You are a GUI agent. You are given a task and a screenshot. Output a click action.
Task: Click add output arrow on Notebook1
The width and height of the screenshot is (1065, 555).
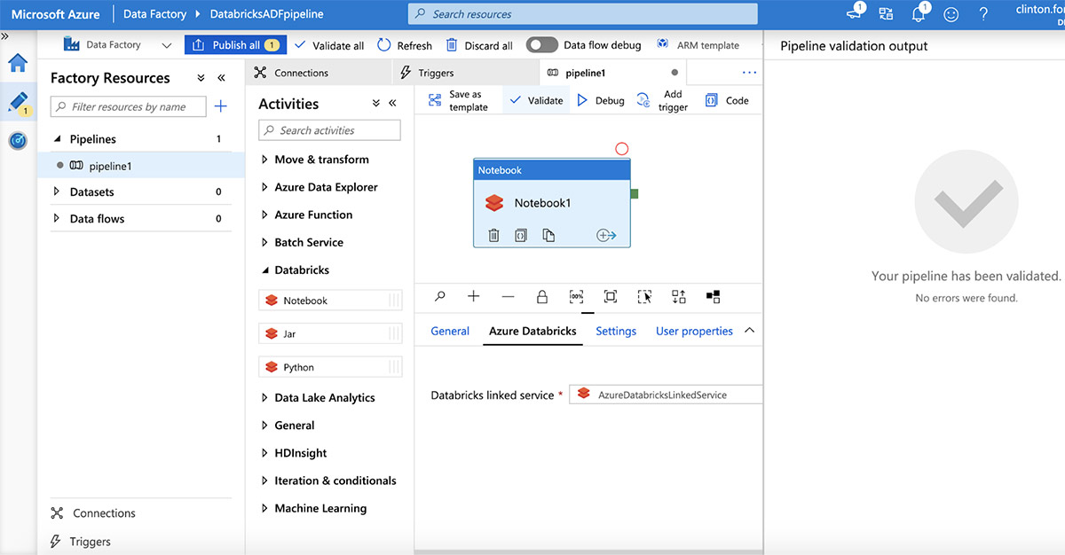pos(606,235)
